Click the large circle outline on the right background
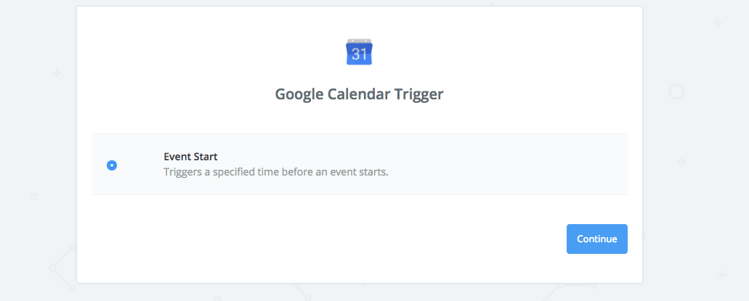Viewport: 749px width, 301px height. pos(676,91)
